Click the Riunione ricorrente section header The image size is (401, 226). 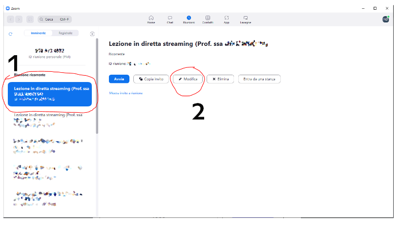[x=30, y=75]
